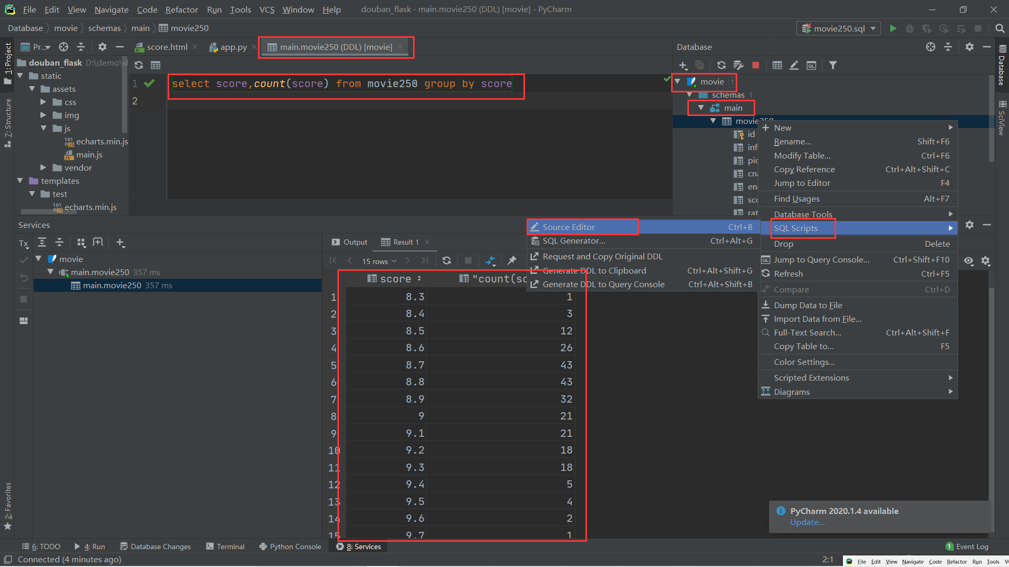Image resolution: width=1009 pixels, height=567 pixels.
Task: Click Tx transaction mode icon in Services
Action: tap(24, 243)
